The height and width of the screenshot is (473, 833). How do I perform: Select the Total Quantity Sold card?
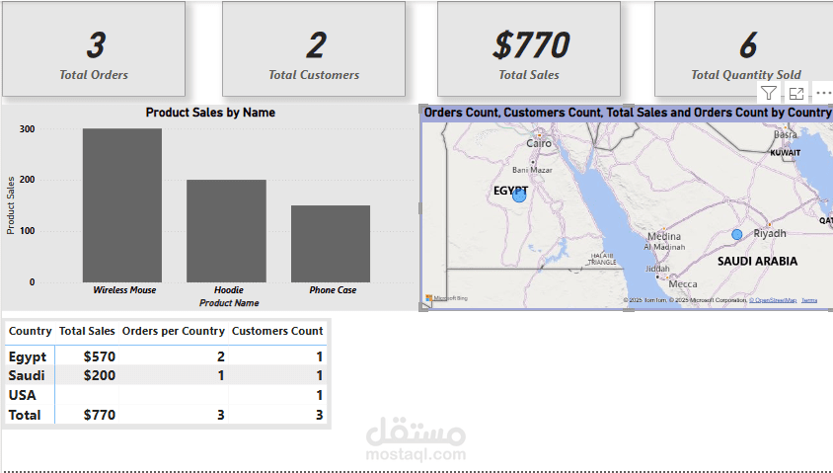click(x=744, y=49)
